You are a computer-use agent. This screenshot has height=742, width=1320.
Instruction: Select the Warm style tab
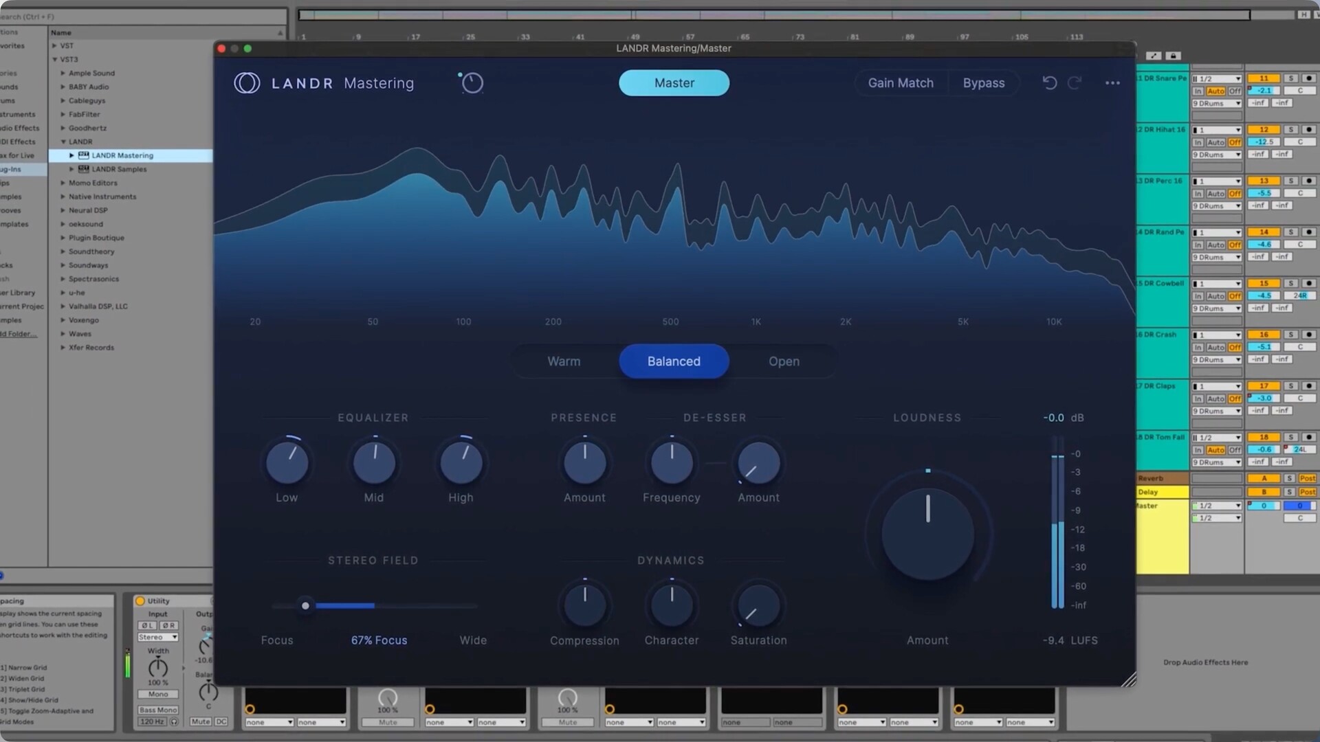coord(564,361)
